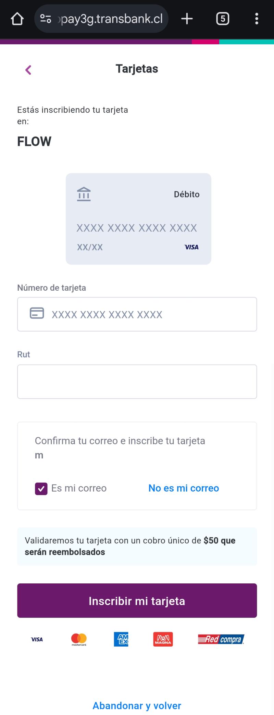The image size is (274, 715).
Task: Uncheck the "Es mi correo" checkbox
Action: point(41,489)
